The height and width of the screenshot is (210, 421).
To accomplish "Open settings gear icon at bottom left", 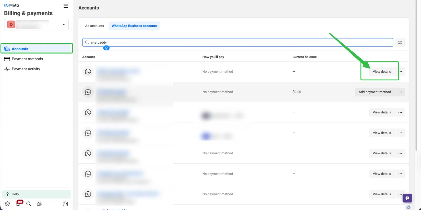I will click(7, 204).
